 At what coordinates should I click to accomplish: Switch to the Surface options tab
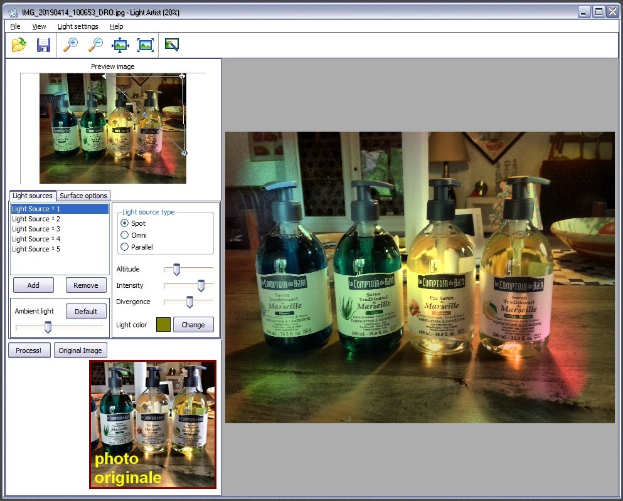[83, 196]
